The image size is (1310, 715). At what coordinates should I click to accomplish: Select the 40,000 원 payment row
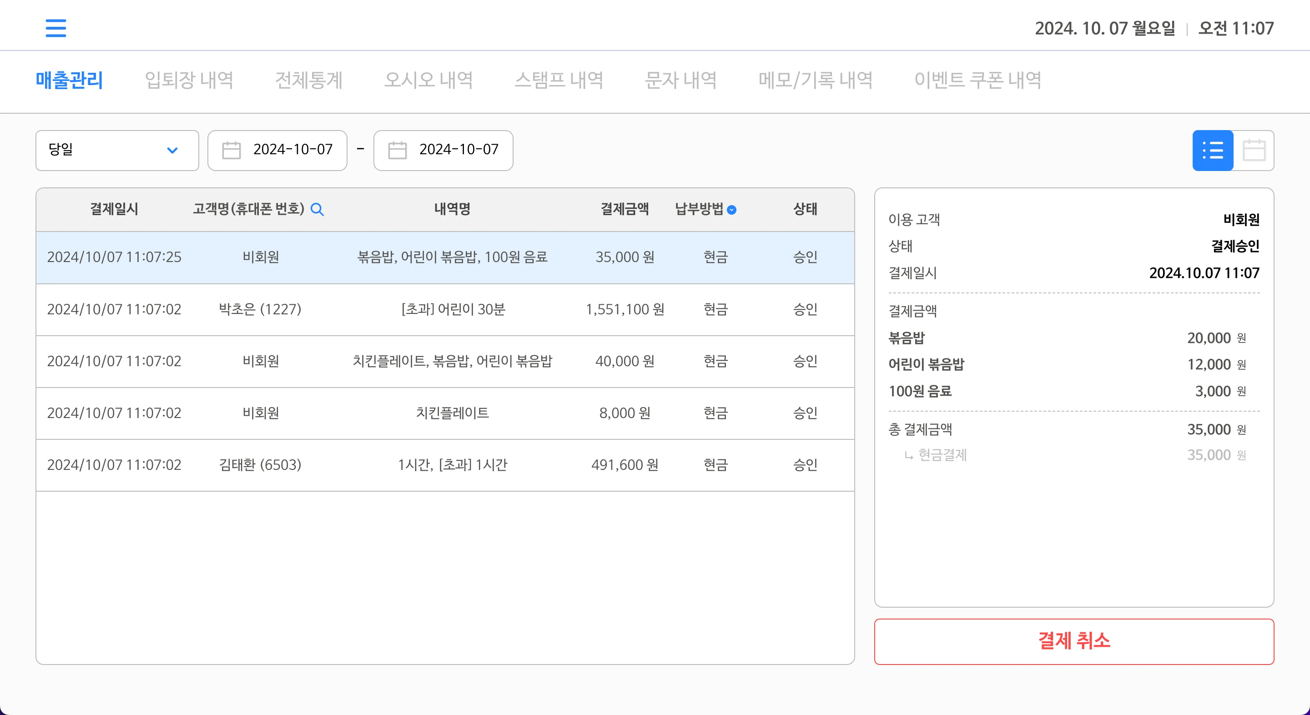(x=445, y=361)
